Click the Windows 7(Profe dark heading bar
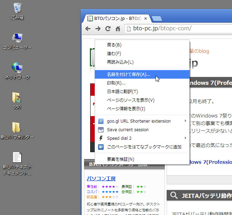 [x=211, y=83]
